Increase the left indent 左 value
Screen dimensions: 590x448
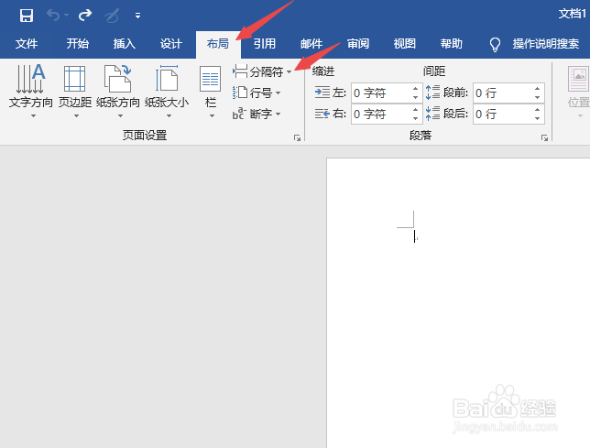pos(415,89)
